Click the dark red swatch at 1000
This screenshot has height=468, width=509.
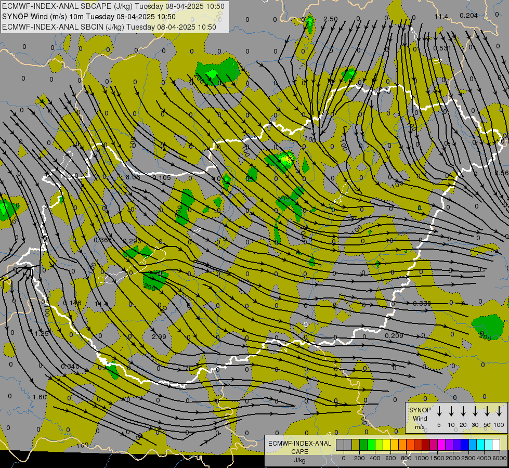(x=426, y=445)
